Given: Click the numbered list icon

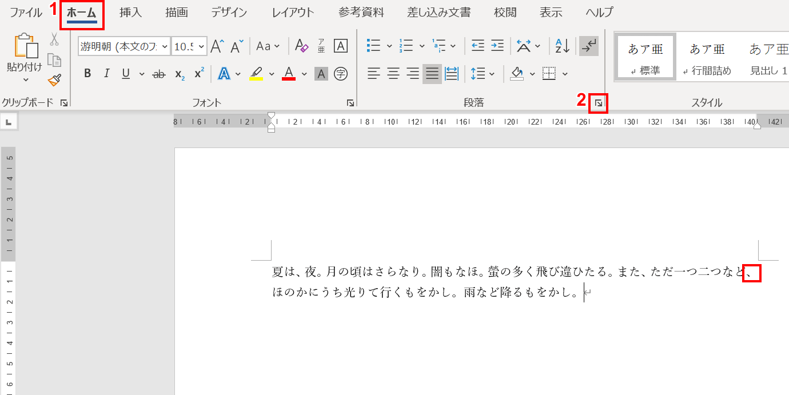Looking at the screenshot, I should 406,46.
